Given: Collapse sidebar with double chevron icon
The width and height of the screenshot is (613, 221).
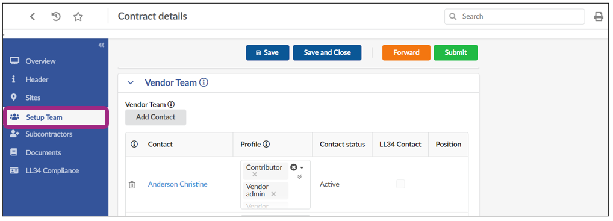Looking at the screenshot, I should [x=101, y=45].
